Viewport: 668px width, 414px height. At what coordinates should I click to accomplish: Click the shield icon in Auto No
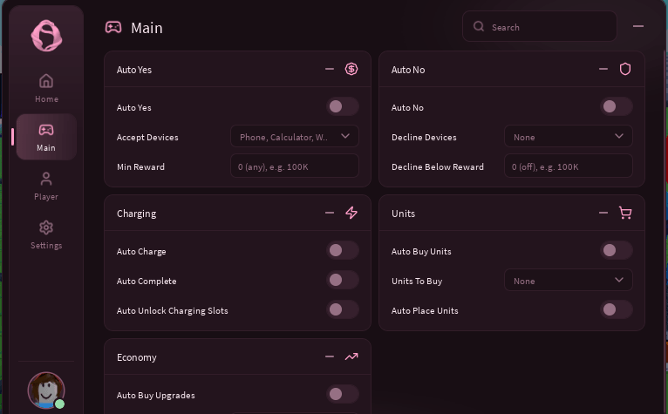[x=625, y=69]
